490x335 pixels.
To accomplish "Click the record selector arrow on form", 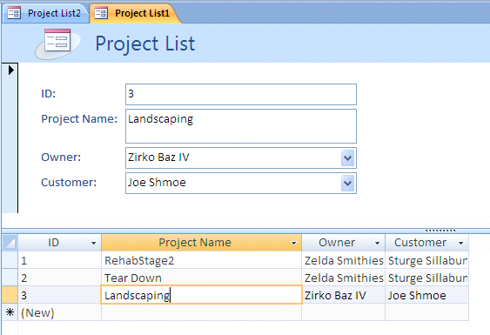I will [11, 70].
